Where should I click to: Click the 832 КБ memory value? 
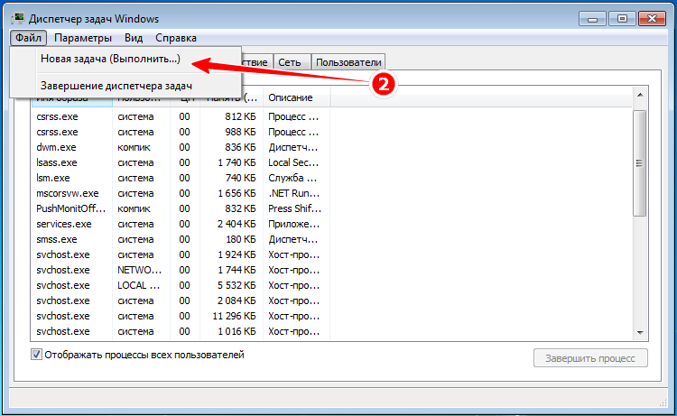[x=240, y=208]
